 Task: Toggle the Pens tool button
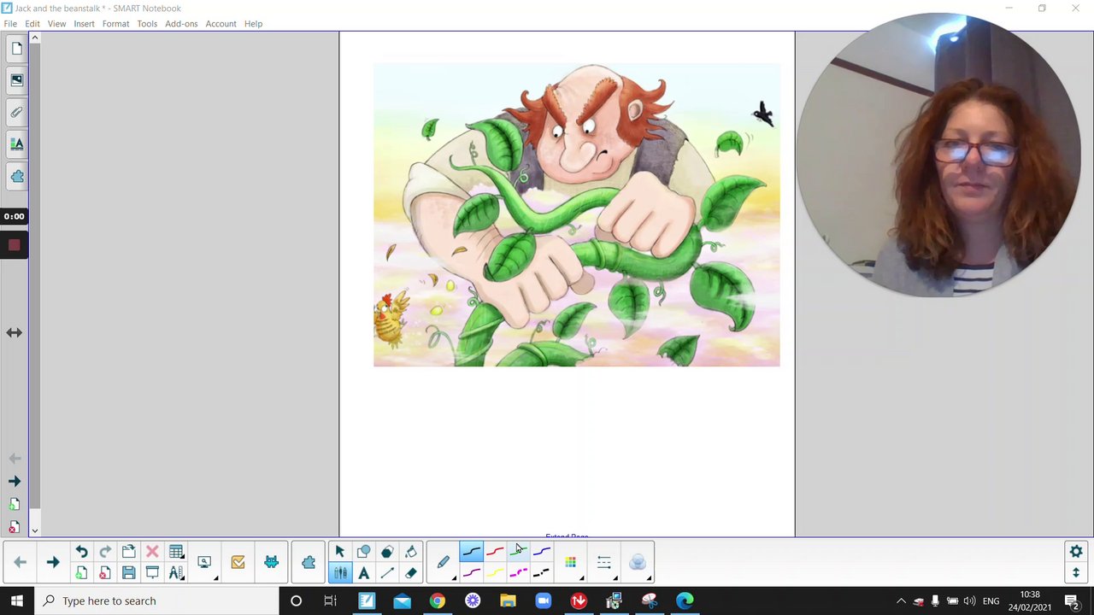point(339,573)
